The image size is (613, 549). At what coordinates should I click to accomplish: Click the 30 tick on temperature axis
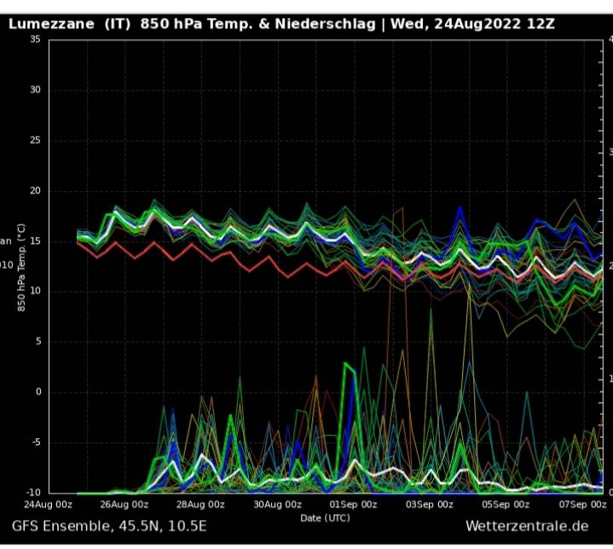34,90
